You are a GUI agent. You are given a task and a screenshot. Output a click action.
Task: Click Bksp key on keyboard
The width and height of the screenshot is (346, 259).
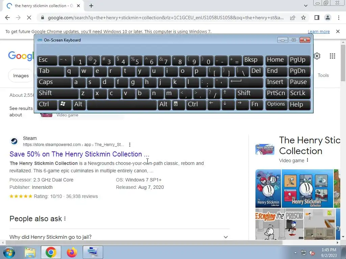[253, 60]
